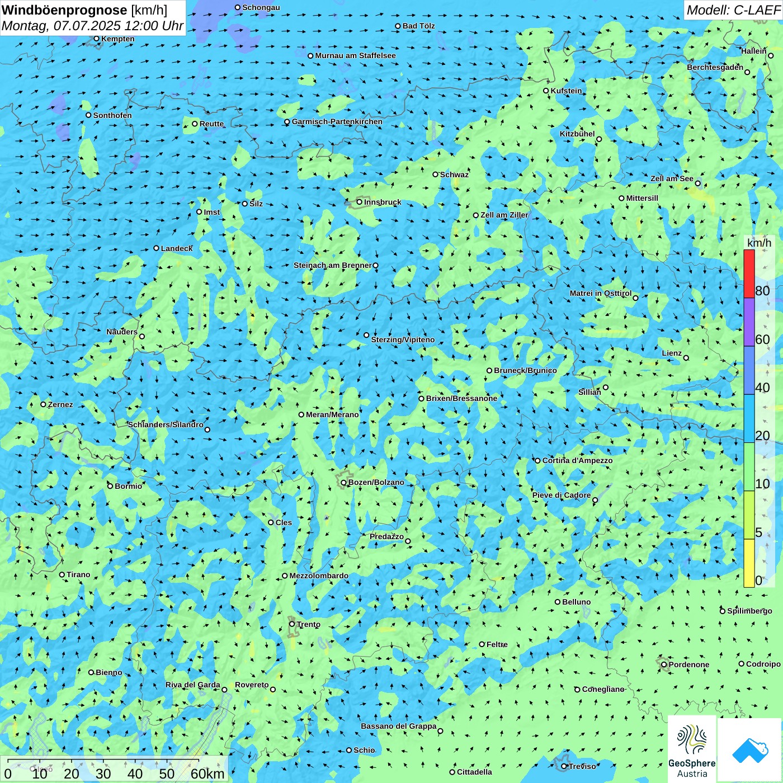Select the Pordenone city label
This screenshot has height=783, width=783.
[x=689, y=664]
